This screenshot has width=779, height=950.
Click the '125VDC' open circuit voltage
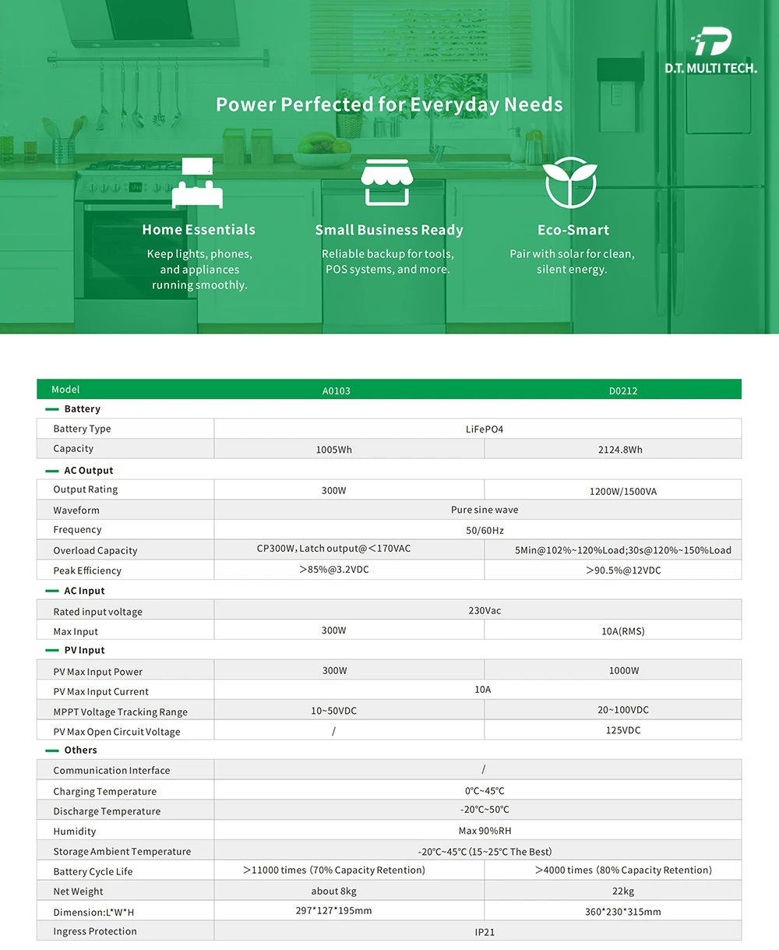click(x=623, y=730)
